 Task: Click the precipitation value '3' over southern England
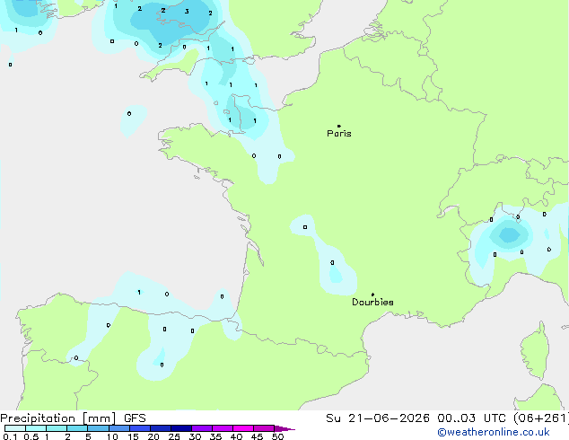(x=187, y=12)
